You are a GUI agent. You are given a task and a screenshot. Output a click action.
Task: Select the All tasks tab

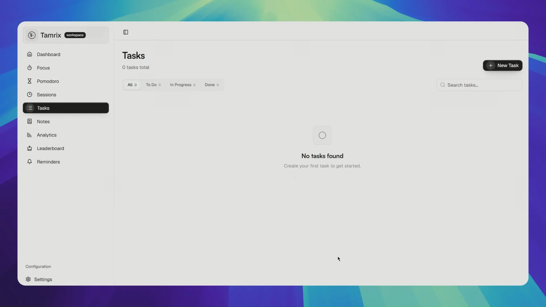pyautogui.click(x=132, y=85)
